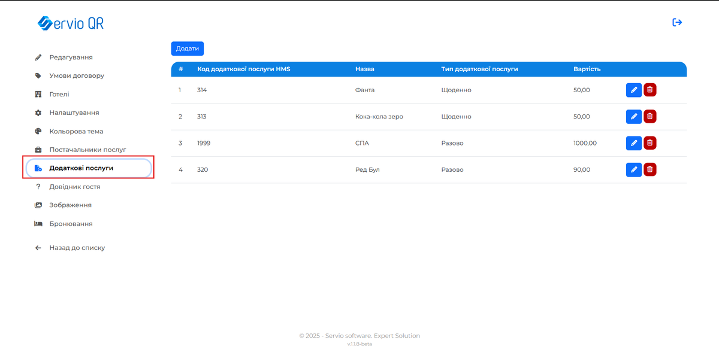The height and width of the screenshot is (352, 719).
Task: Click the Вартість column header
Action: (587, 69)
